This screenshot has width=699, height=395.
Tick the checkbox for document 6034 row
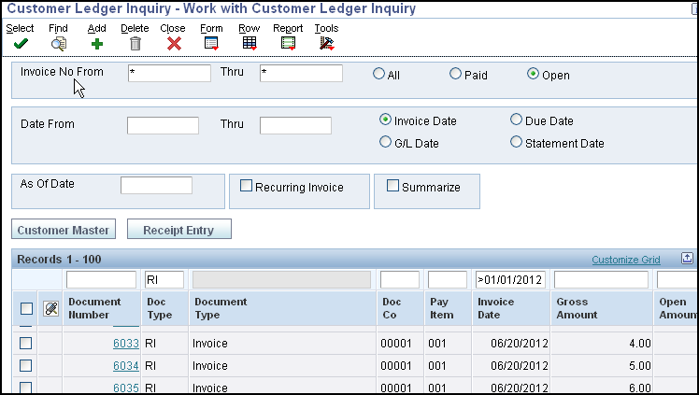(26, 365)
